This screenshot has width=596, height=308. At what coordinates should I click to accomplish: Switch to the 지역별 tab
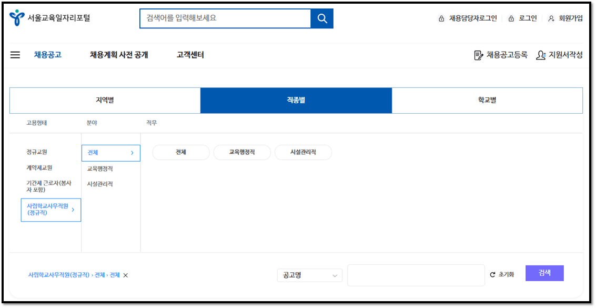[104, 100]
